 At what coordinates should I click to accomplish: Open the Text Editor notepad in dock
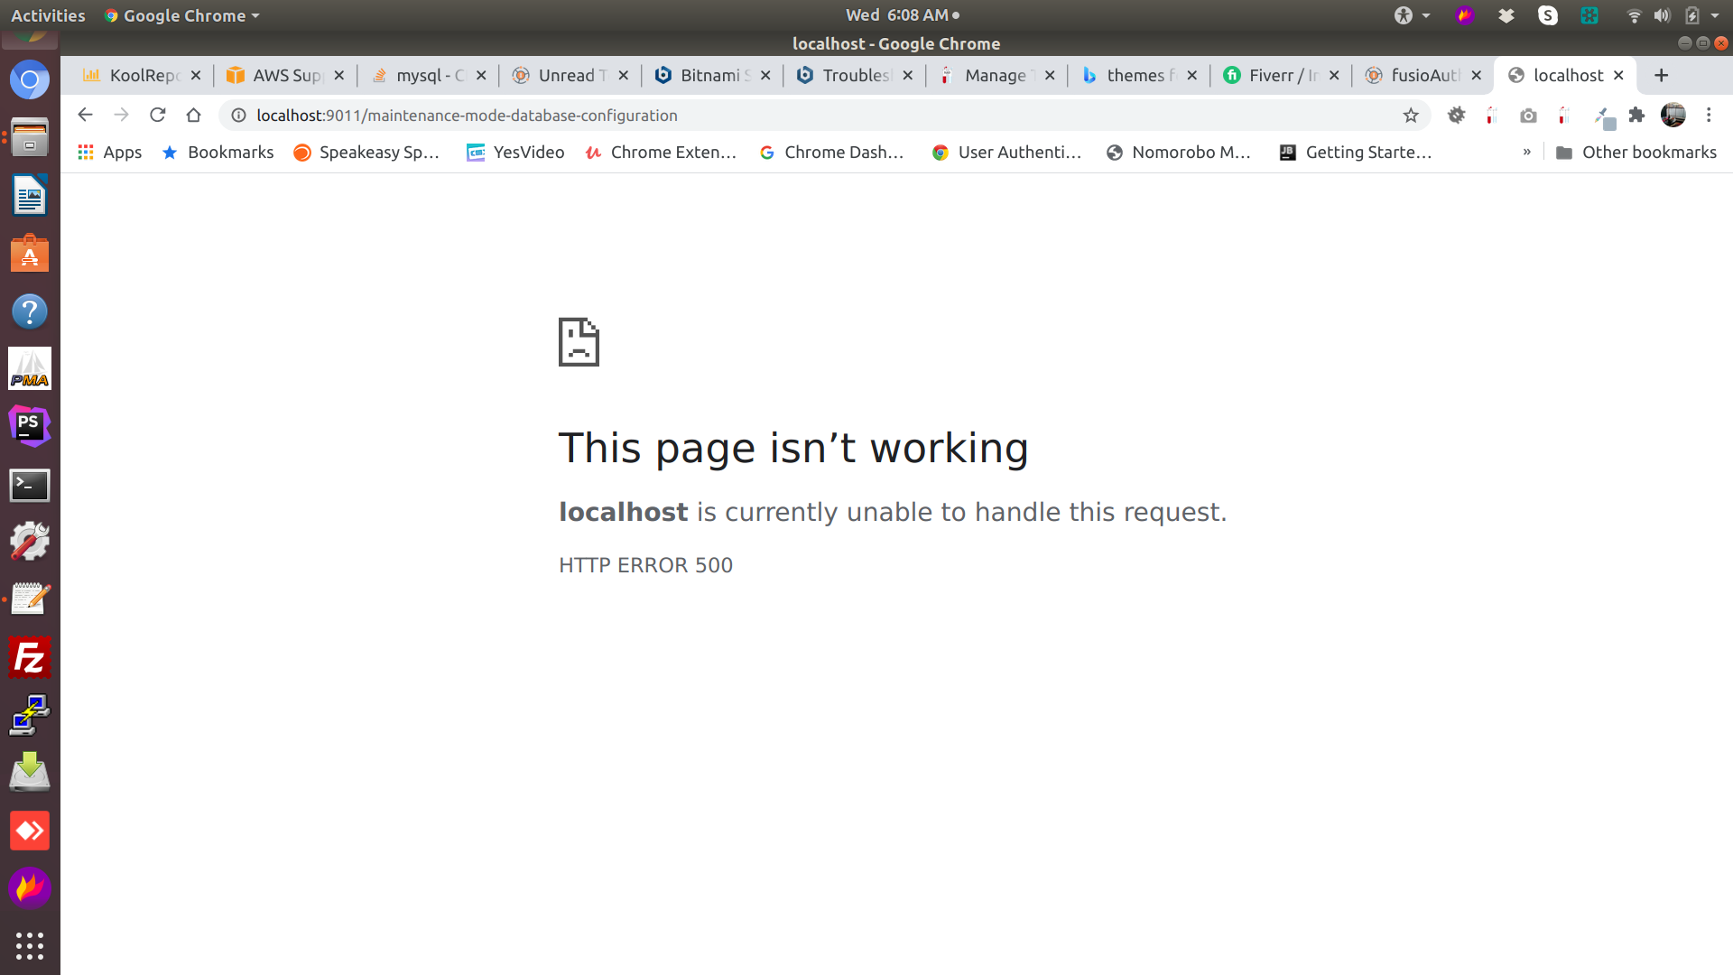coord(30,599)
